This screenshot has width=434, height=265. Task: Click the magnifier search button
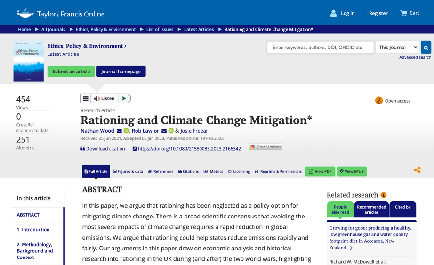[x=426, y=48]
